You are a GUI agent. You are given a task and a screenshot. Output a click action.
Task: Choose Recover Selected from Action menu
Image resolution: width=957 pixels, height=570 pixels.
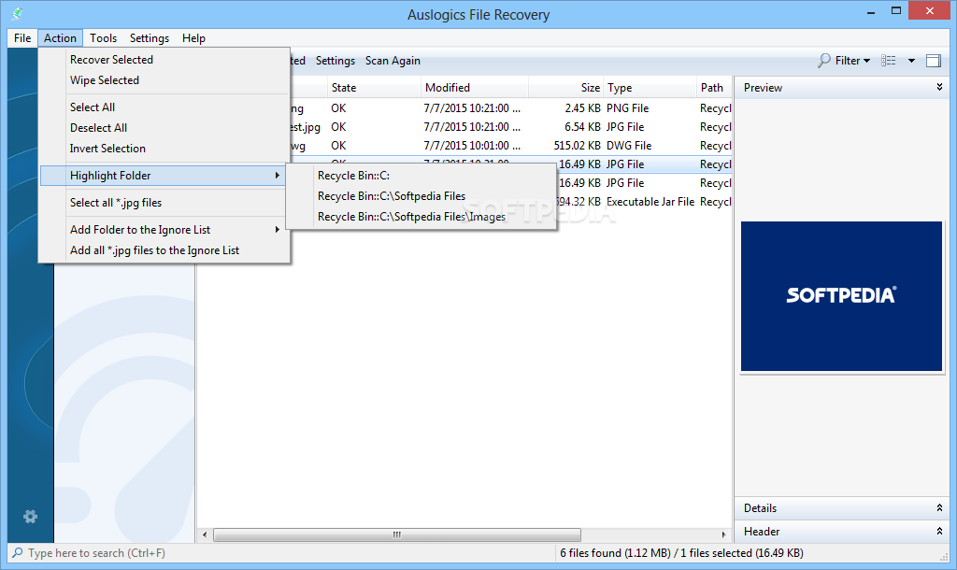[x=164, y=59]
